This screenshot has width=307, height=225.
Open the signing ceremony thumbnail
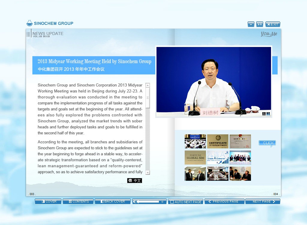(240, 174)
